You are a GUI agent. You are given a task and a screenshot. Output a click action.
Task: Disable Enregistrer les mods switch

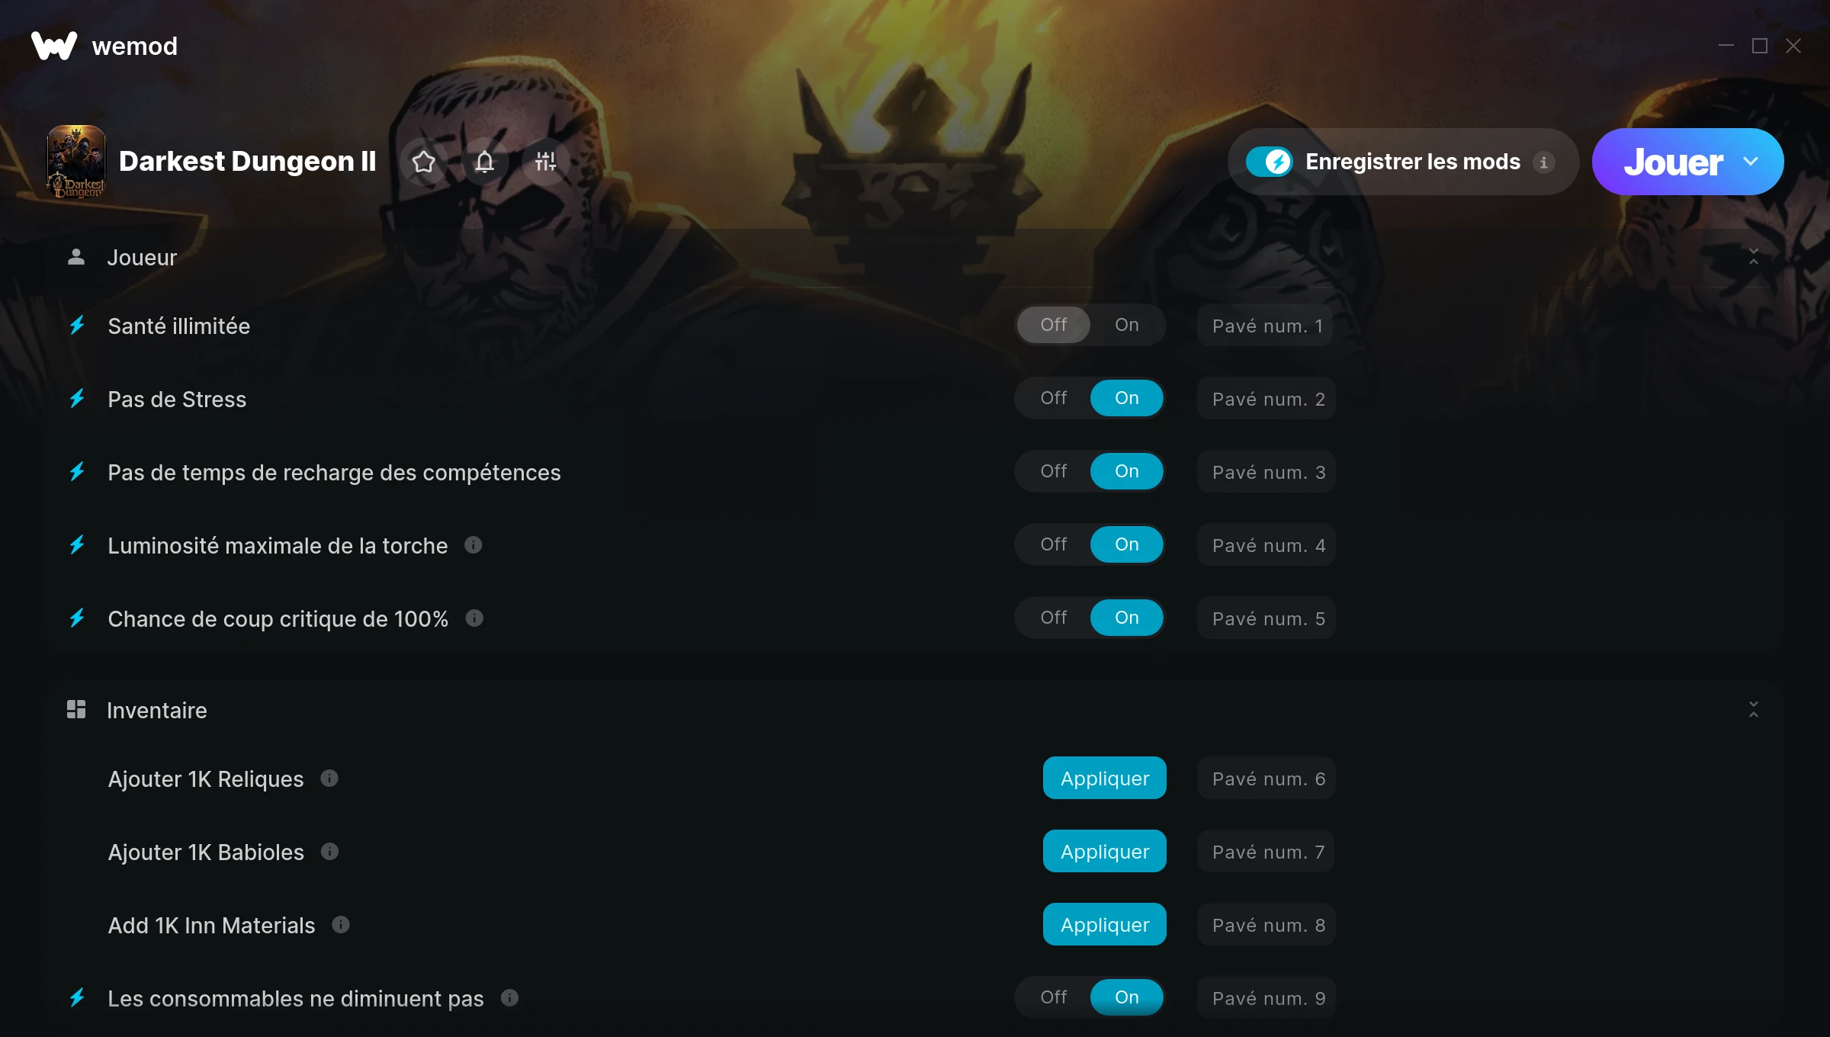1270,162
